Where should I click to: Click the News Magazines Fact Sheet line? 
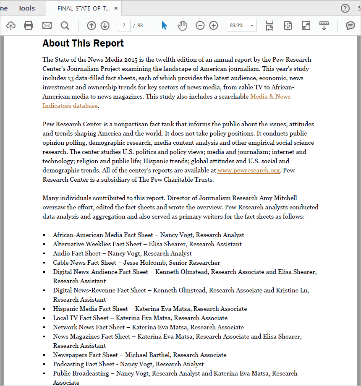177,341
